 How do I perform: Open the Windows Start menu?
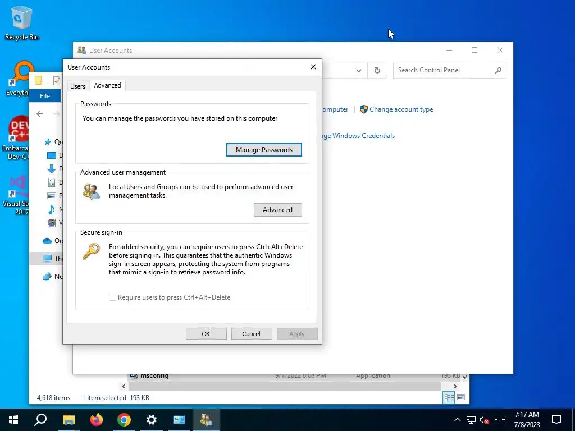coord(13,420)
